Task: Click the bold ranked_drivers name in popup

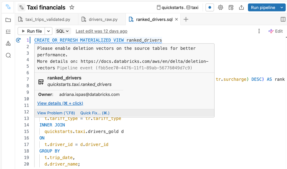Action: coord(64,78)
